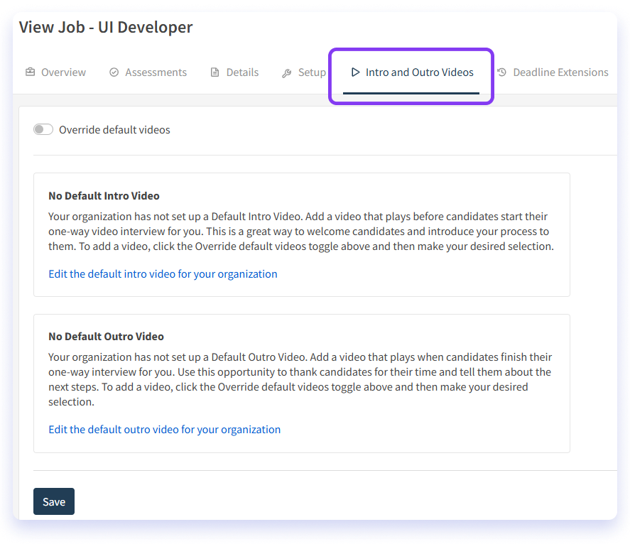The height and width of the screenshot is (544, 630).
Task: Open the Overview tab
Action: click(x=55, y=72)
